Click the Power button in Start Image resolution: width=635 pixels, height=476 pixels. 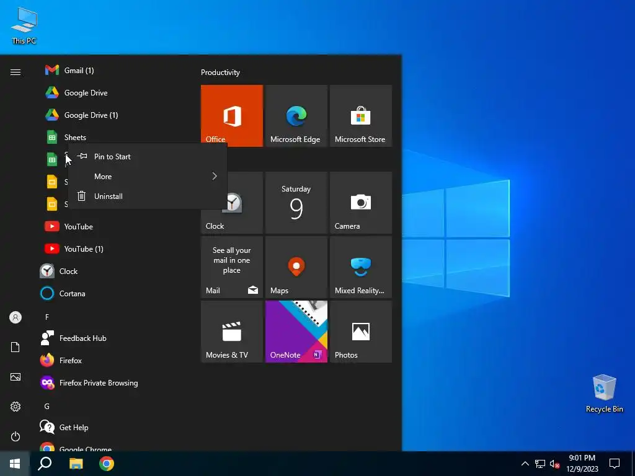point(16,436)
